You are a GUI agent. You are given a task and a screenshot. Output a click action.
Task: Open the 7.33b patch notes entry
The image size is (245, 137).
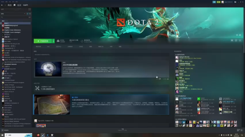[x=102, y=88]
